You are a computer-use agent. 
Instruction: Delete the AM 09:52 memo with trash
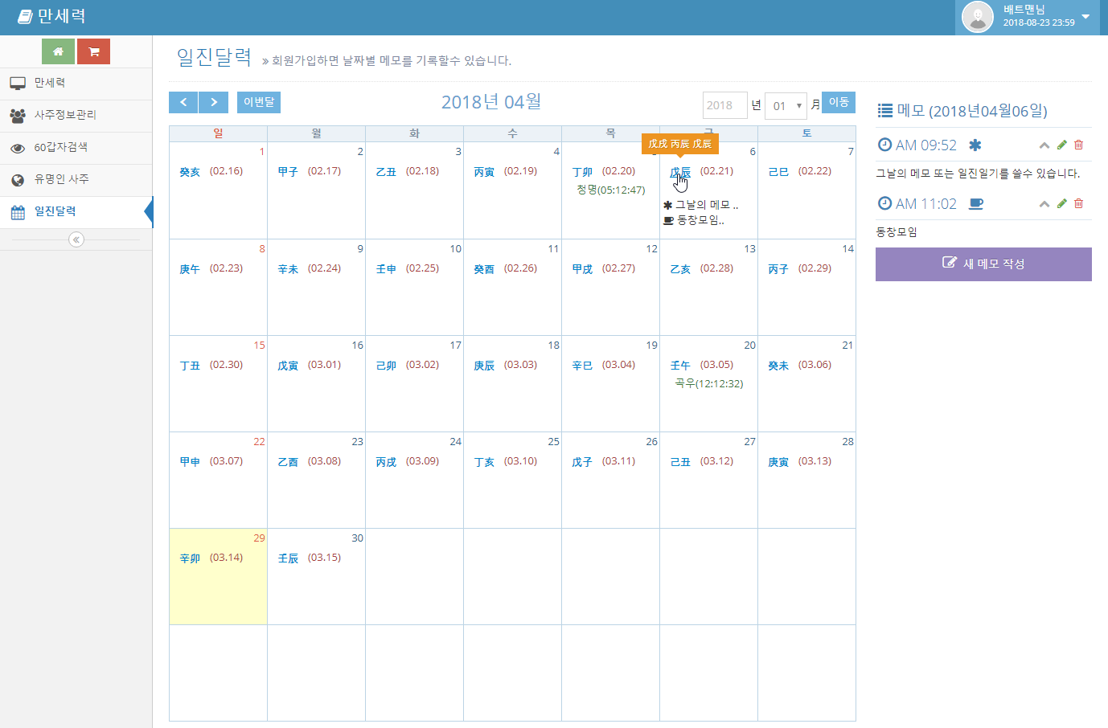(1079, 145)
